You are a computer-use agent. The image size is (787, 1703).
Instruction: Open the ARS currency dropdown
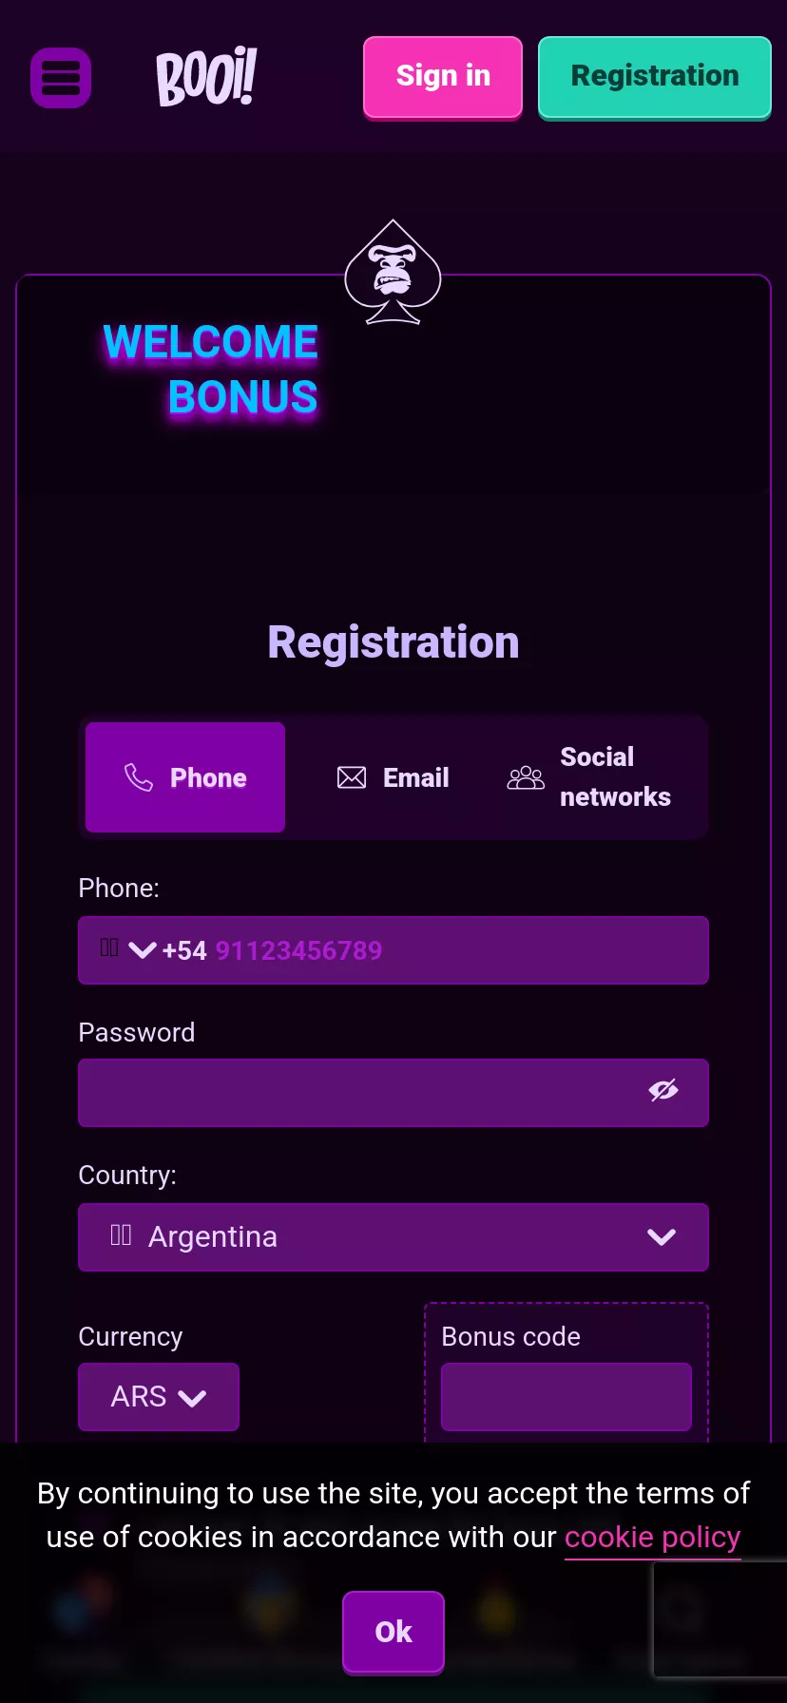(159, 1397)
